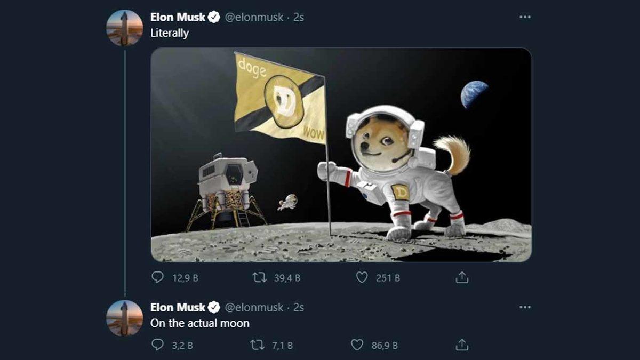Click the verified badge on the second tweet
This screenshot has height=360, width=640.
pyautogui.click(x=213, y=307)
